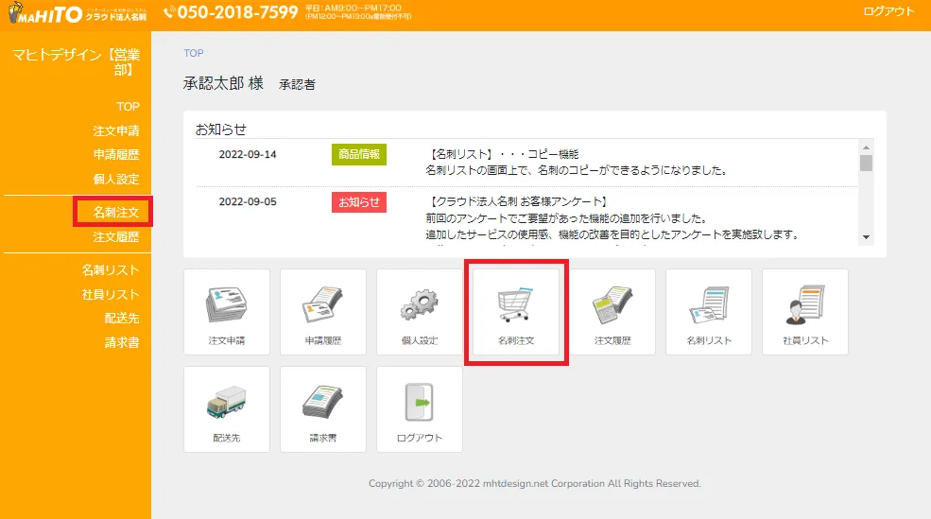This screenshot has width=931, height=519.
Task: Select TOP in the left sidebar
Action: [128, 107]
